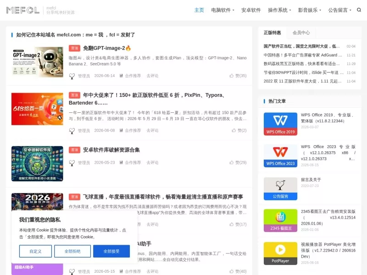This screenshot has width=367, height=275.
Task: Click 全部拒绝 cookie button
Action: 72,251
